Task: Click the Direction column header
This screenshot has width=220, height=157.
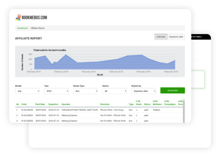Action: click(105, 104)
